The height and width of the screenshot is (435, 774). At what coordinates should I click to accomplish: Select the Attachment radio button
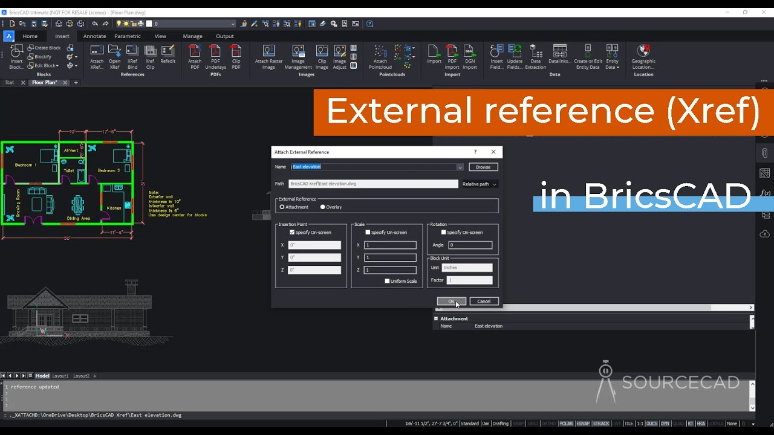(x=282, y=207)
